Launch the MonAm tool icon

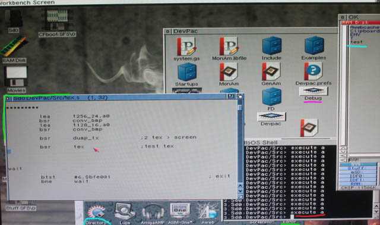click(x=229, y=74)
